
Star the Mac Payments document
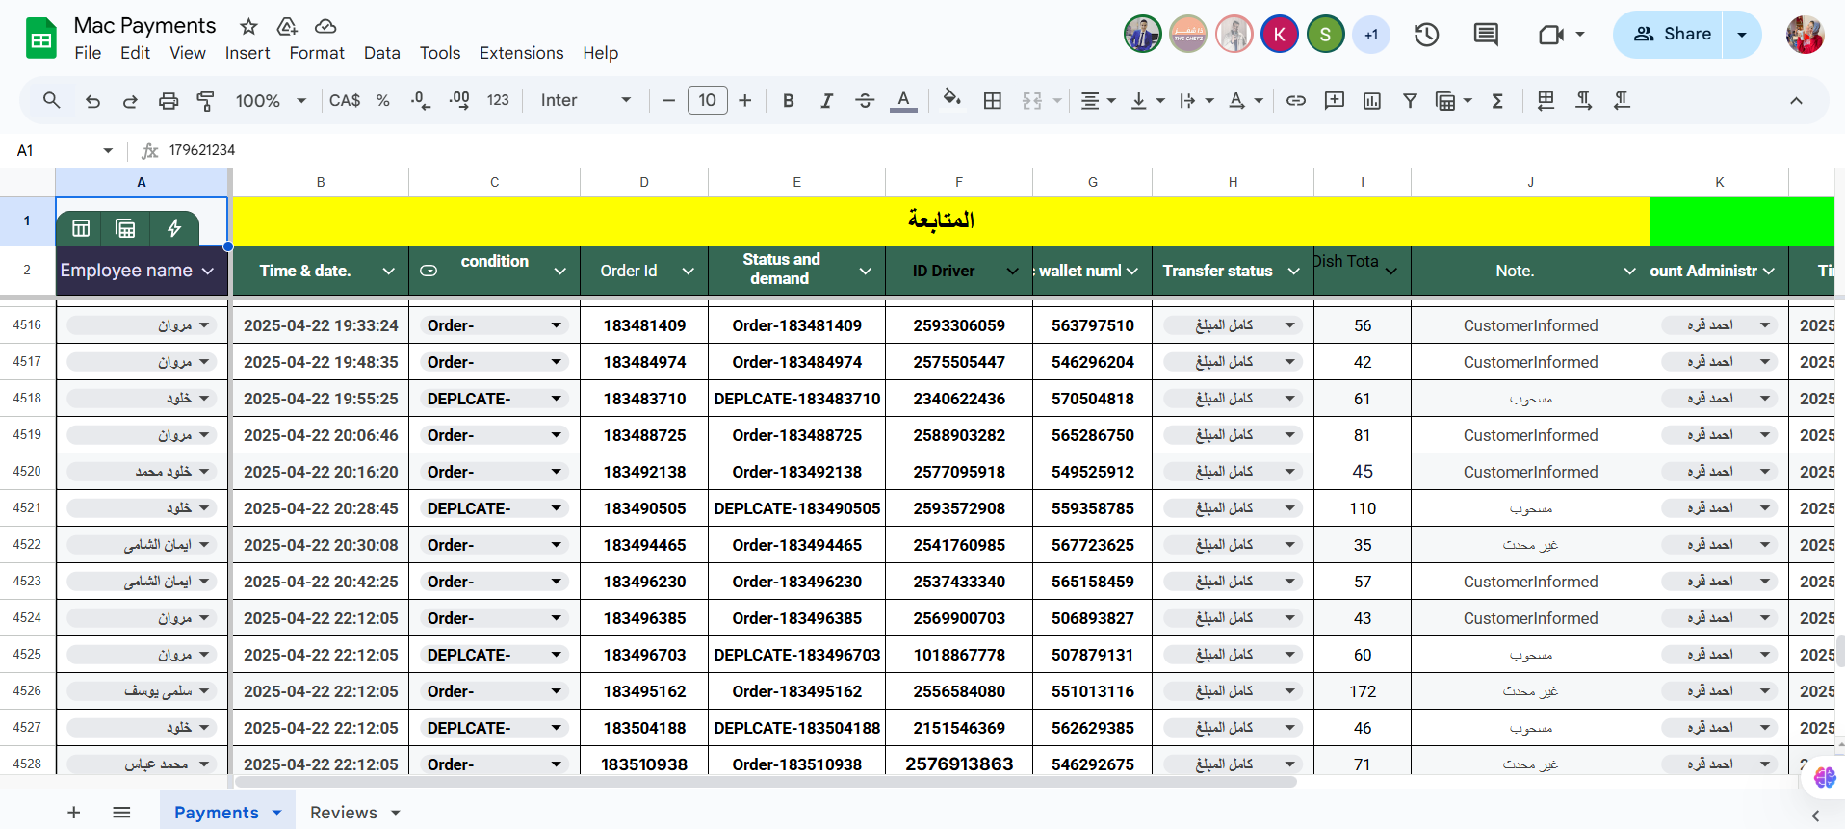coord(248,26)
